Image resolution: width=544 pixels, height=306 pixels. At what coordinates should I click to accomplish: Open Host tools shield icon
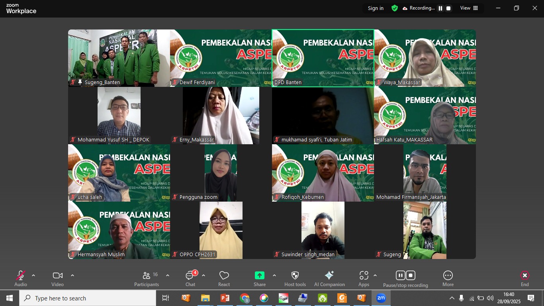[295, 278]
